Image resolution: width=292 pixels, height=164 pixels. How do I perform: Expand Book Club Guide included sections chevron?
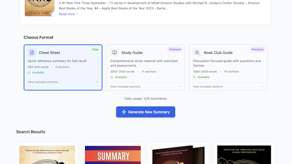coord(262,87)
